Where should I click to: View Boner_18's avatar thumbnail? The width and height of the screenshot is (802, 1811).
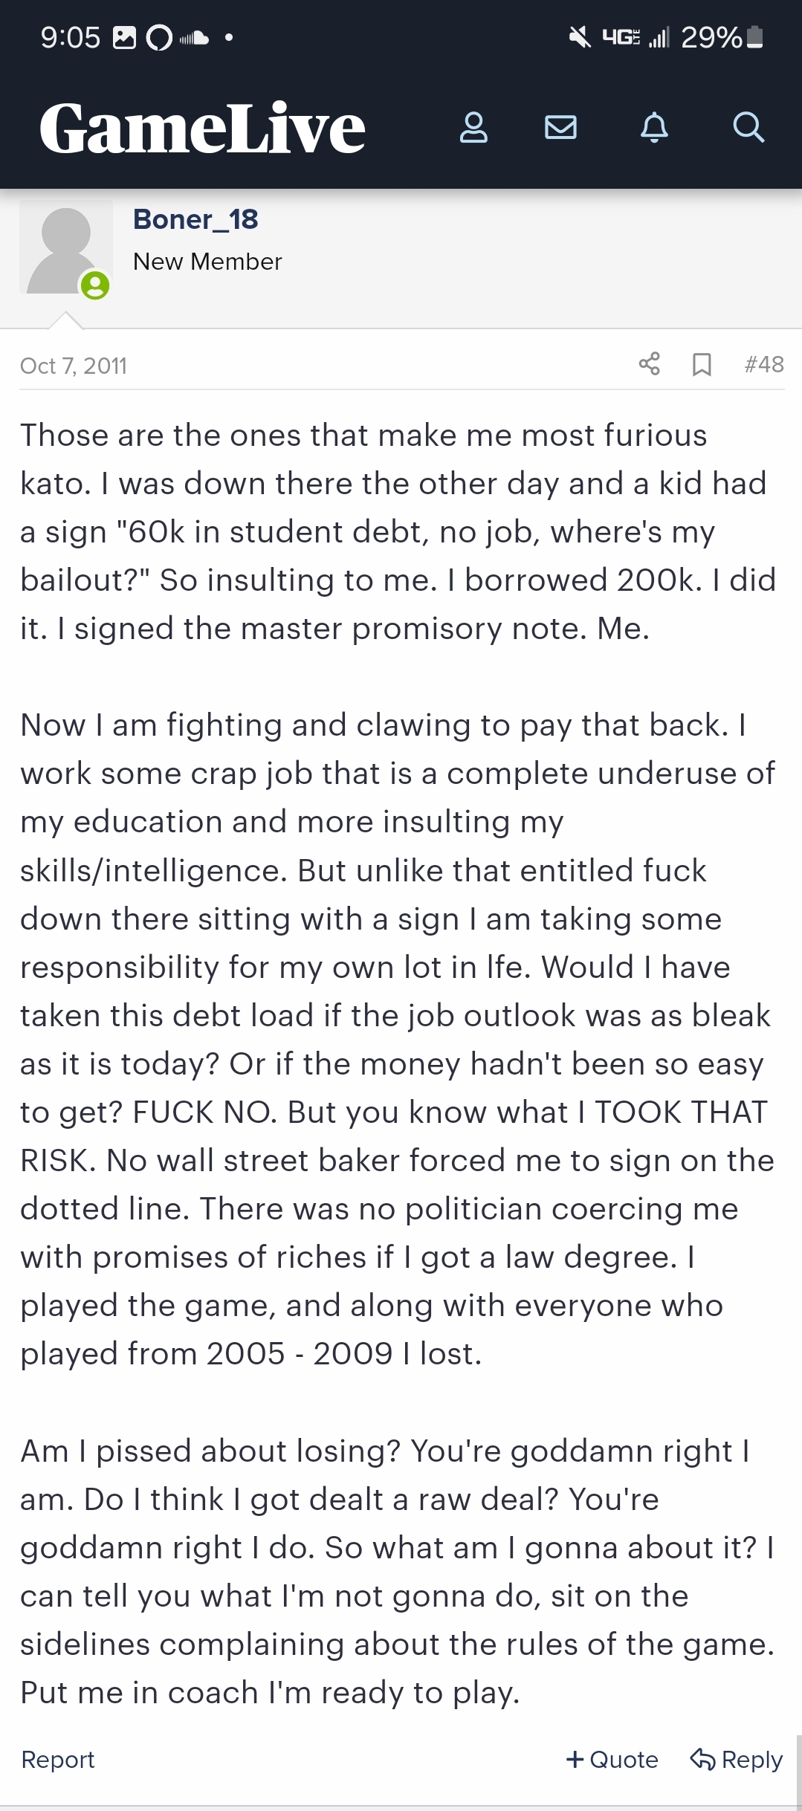tap(65, 247)
